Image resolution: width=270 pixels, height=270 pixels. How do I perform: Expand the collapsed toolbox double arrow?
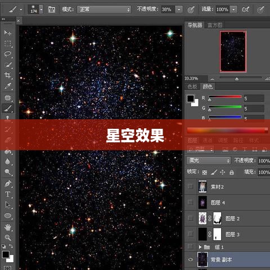[3, 19]
